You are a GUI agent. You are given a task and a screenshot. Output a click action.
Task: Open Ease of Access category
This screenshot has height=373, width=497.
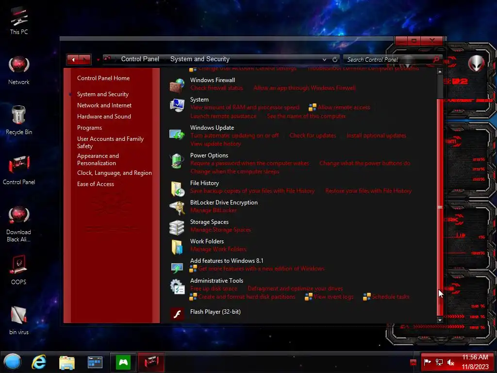(x=96, y=184)
